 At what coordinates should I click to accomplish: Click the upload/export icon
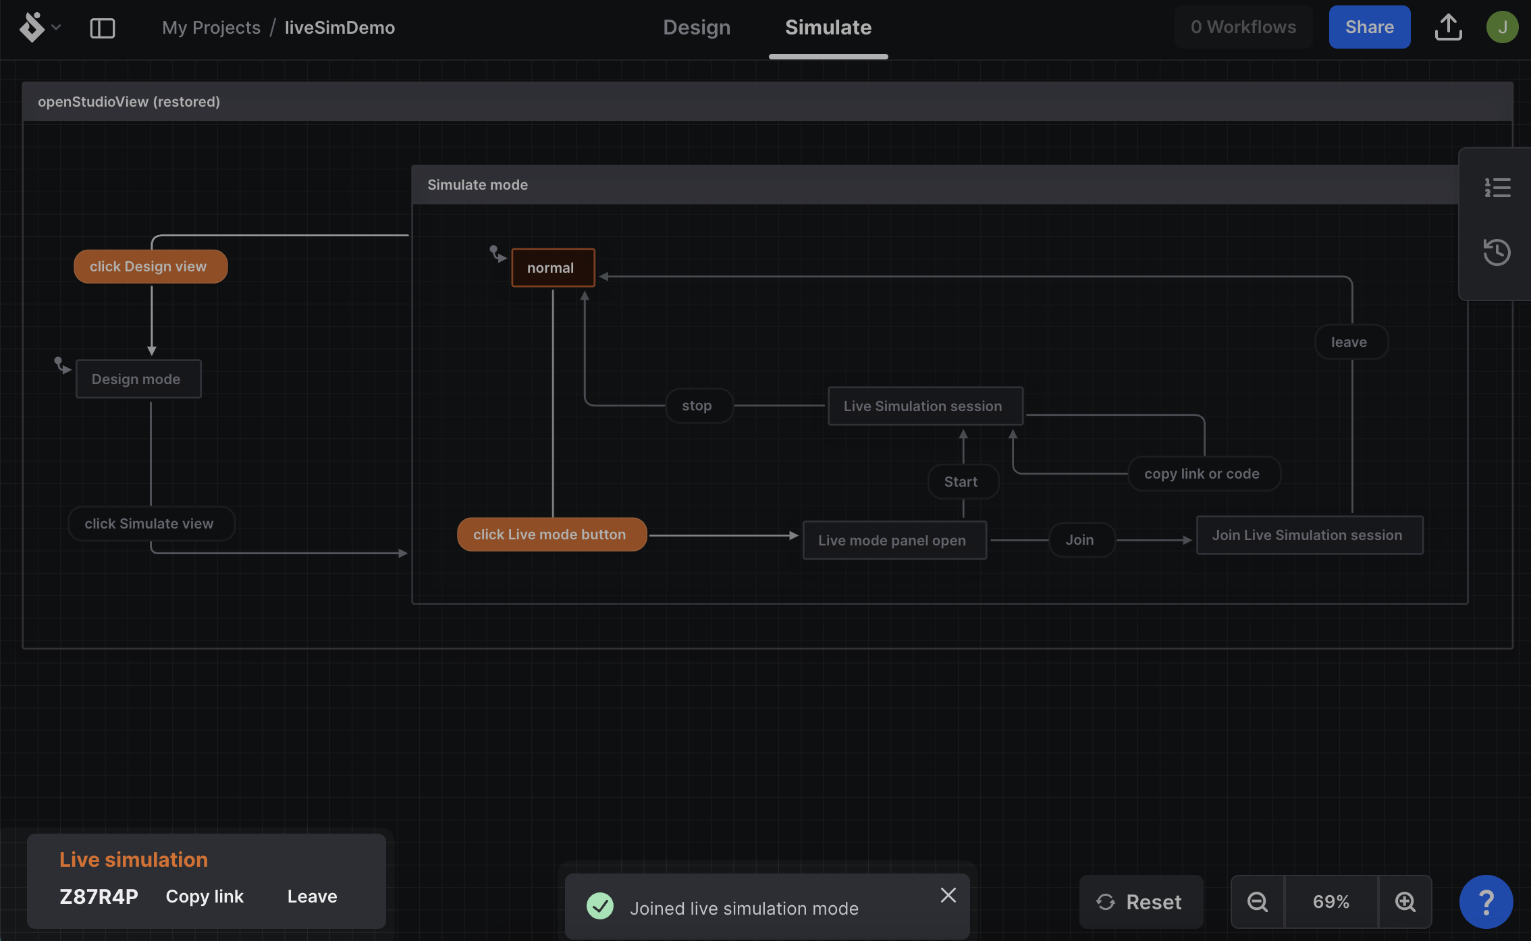(1447, 26)
